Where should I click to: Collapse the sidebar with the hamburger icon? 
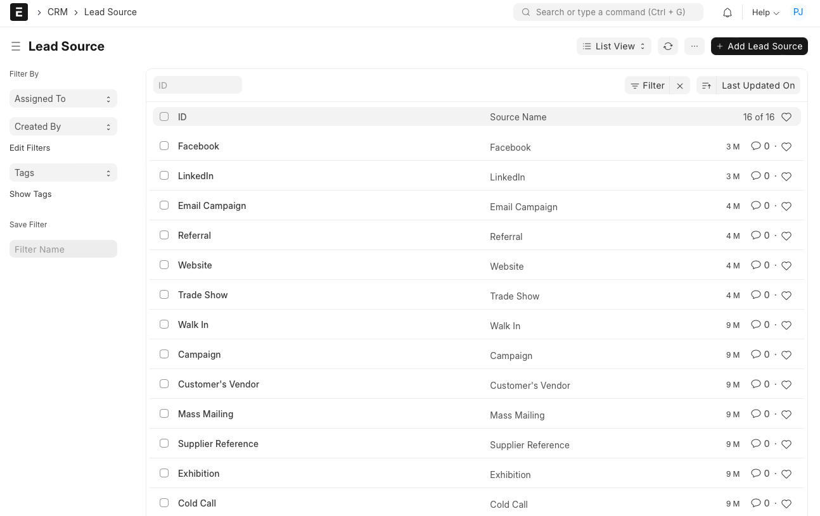(x=15, y=46)
